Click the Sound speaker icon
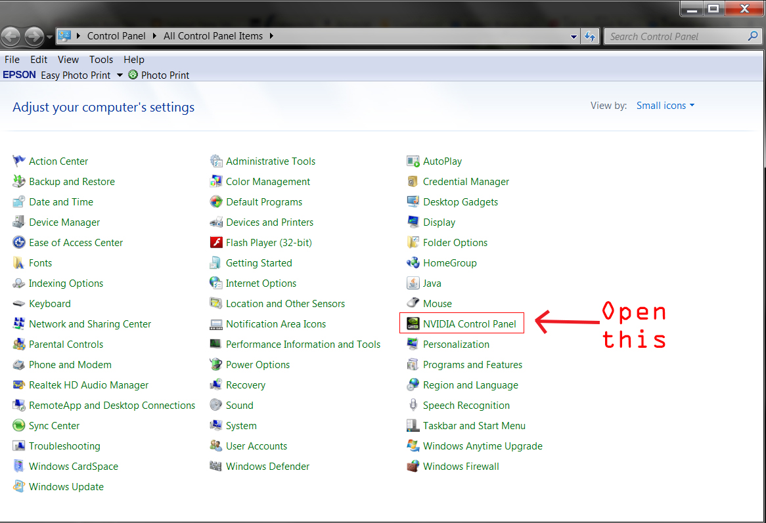Screen dimensions: 766x523 coord(216,405)
